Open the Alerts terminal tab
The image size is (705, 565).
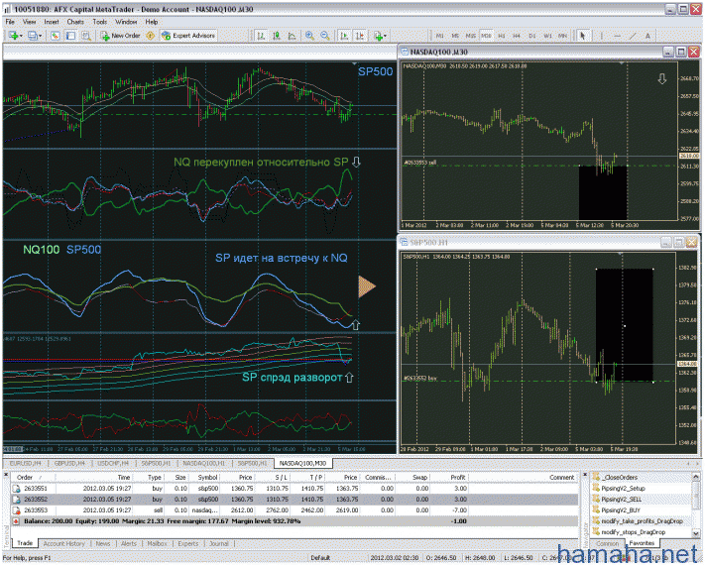tap(129, 543)
